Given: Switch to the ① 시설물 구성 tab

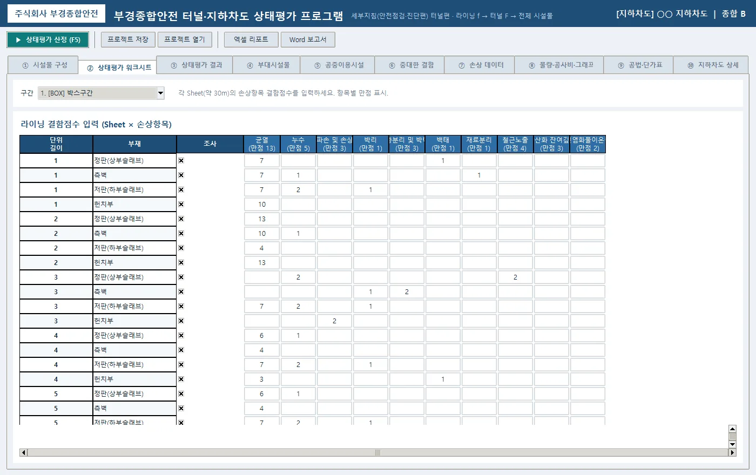Looking at the screenshot, I should 43,65.
